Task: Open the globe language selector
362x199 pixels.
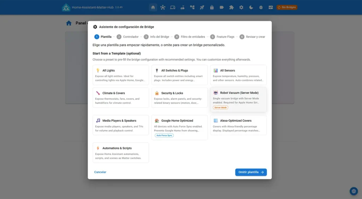Action: [x=354, y=191]
